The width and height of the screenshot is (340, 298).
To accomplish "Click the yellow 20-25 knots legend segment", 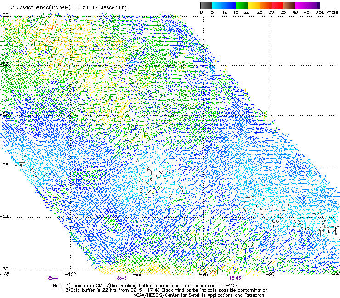I will click(254, 6).
